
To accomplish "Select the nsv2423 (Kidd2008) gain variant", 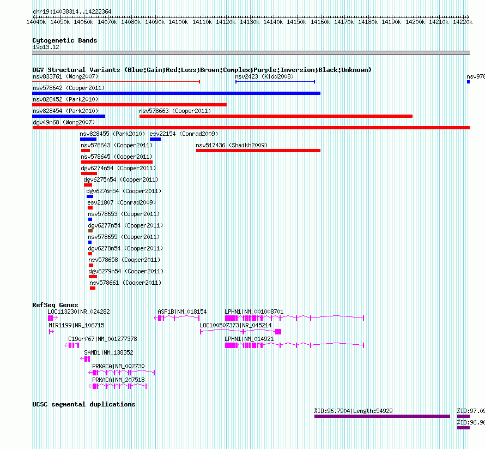I will (275, 82).
